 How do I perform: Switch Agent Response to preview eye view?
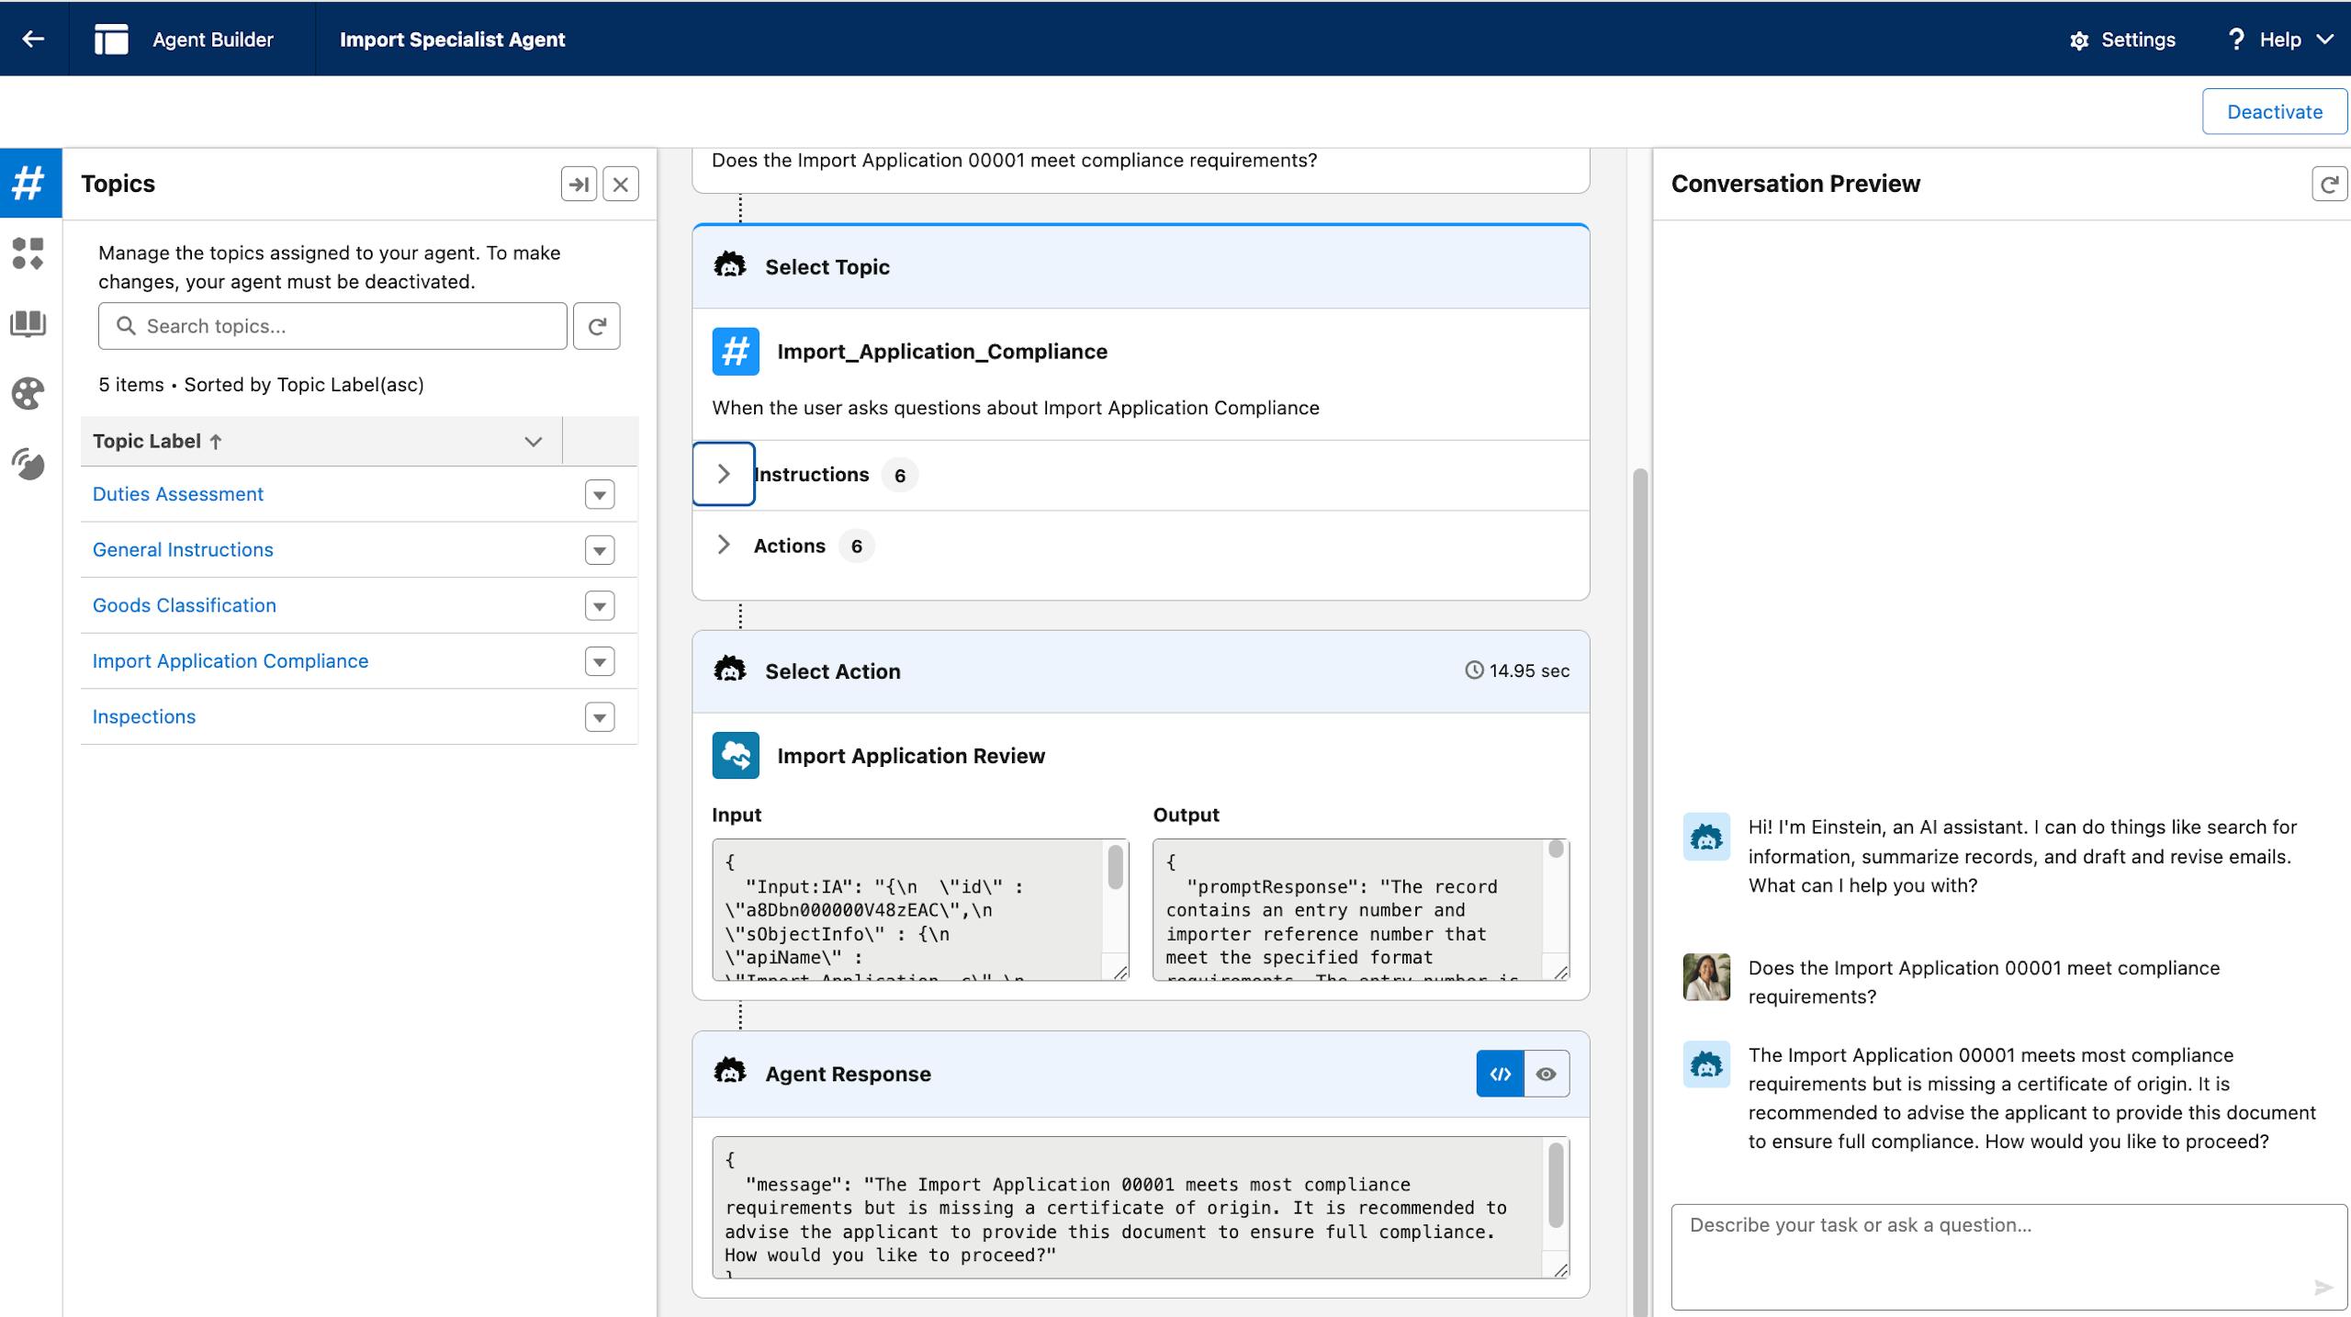coord(1547,1074)
